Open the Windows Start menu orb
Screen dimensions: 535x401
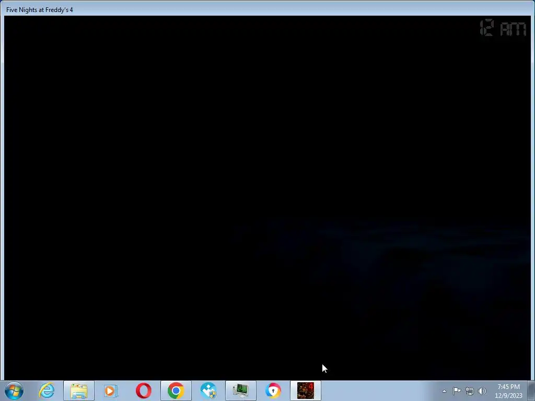pos(14,391)
